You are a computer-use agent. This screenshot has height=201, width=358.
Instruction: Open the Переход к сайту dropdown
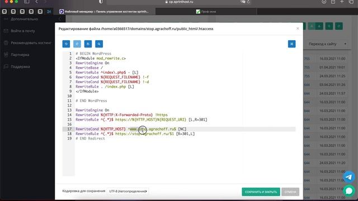click(327, 44)
